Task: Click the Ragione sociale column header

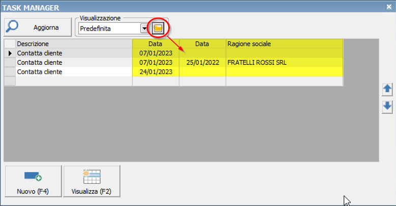Action: pos(284,44)
